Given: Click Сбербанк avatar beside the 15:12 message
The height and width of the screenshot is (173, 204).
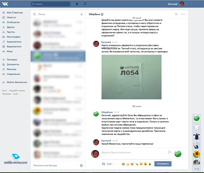Looking at the screenshot, I should tap(96, 114).
